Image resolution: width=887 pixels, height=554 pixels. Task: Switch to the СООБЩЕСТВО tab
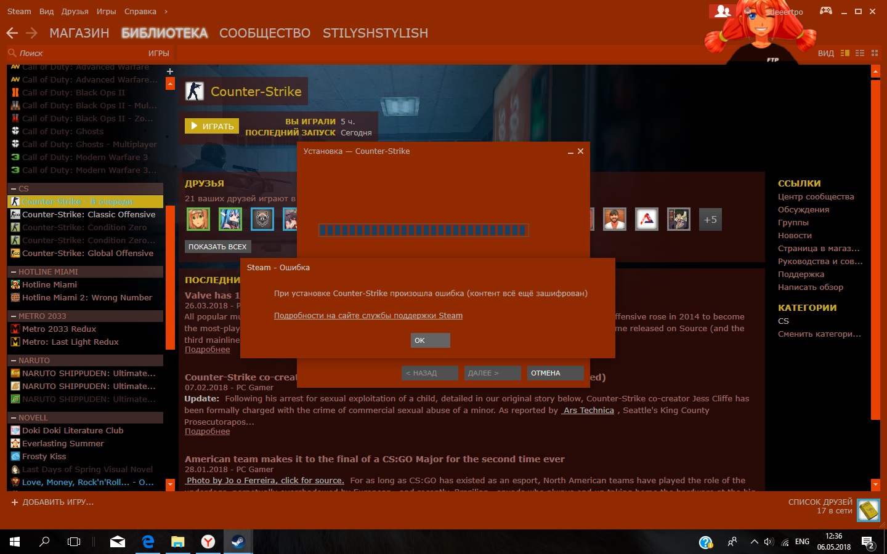coord(265,33)
